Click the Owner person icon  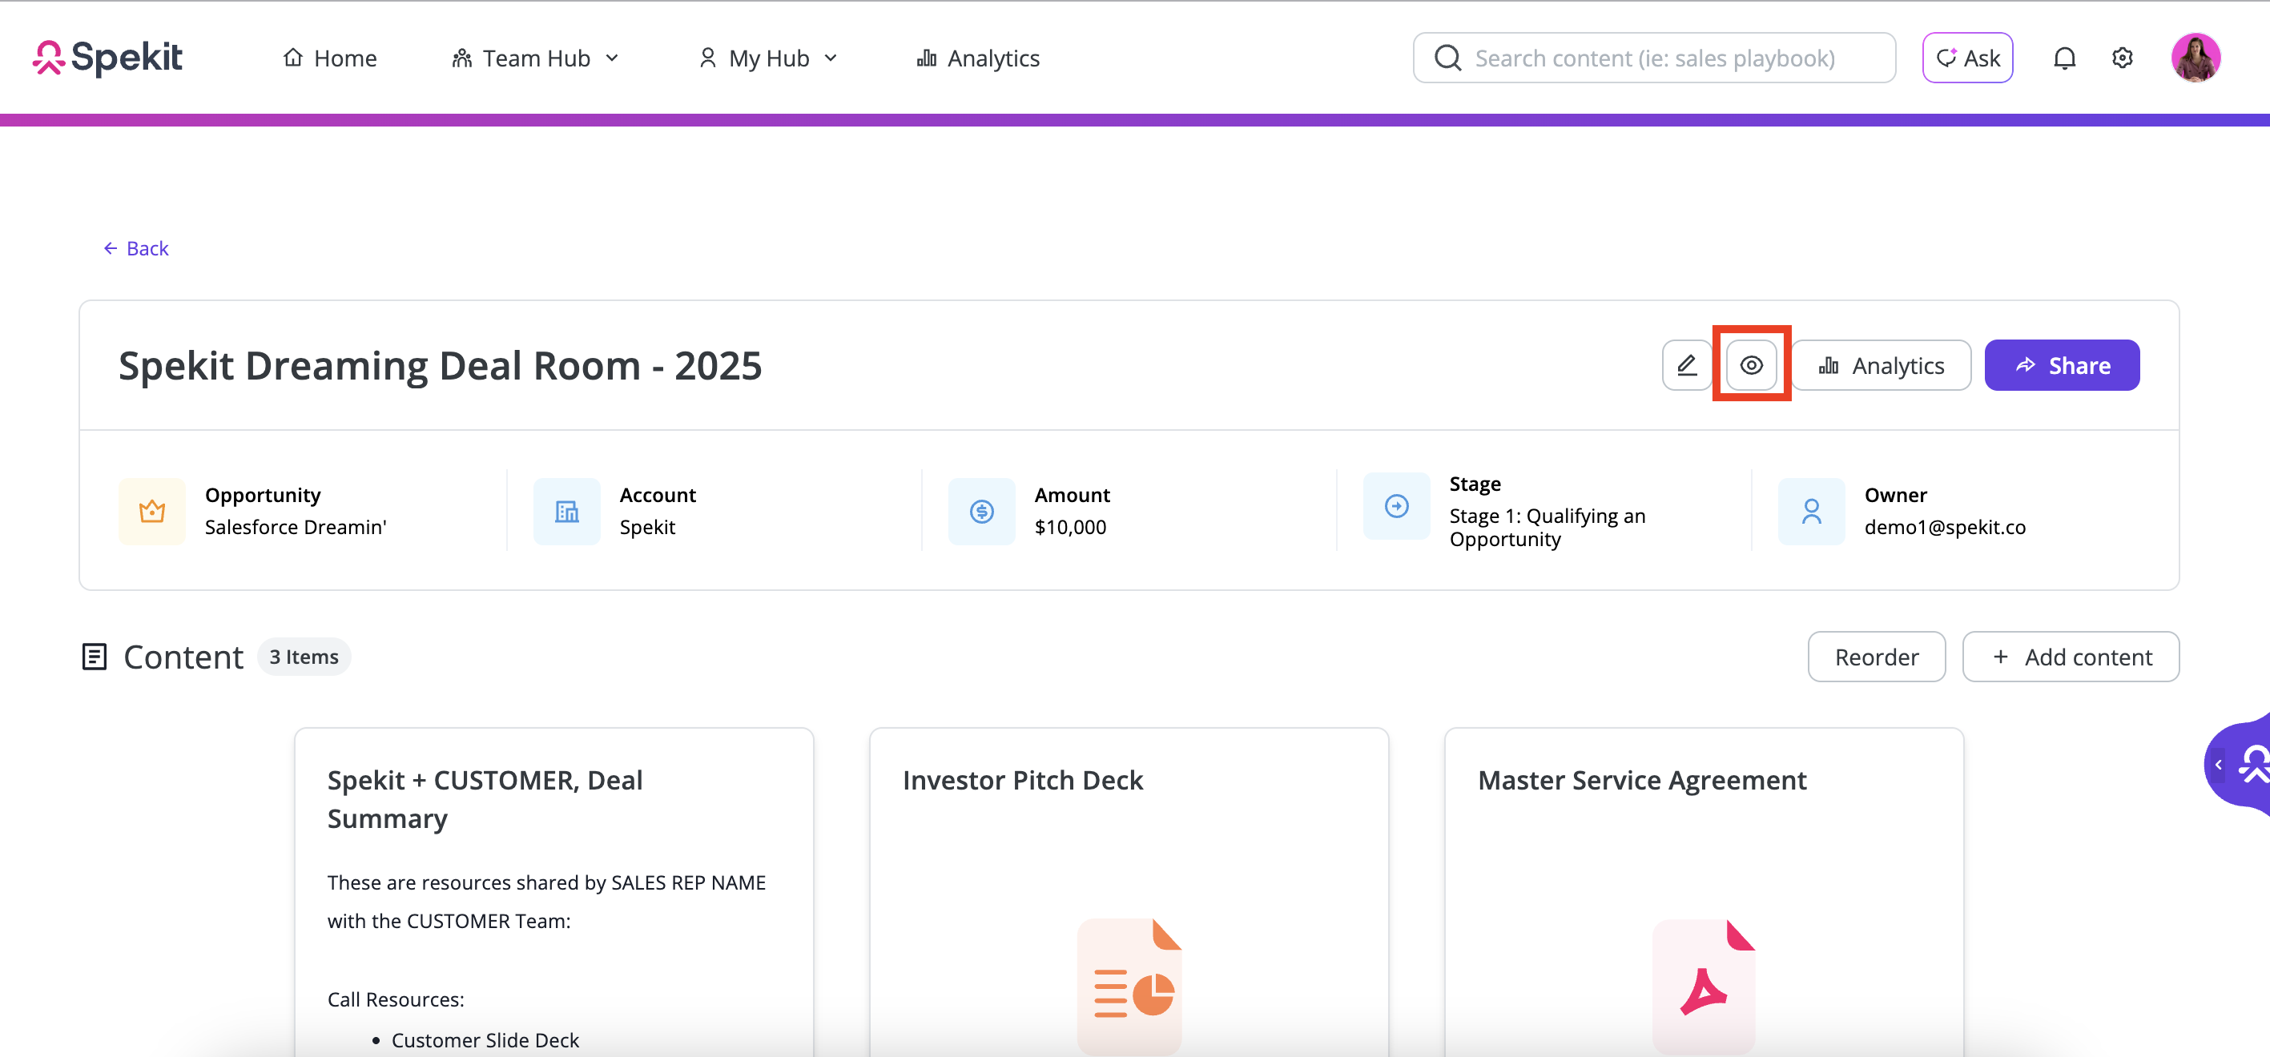1811,511
